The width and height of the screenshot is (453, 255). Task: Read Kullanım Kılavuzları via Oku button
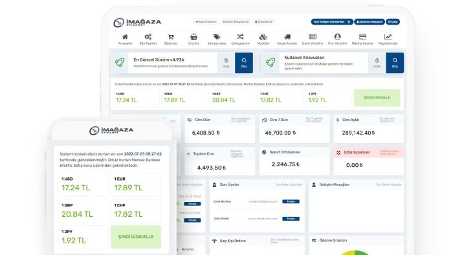point(395,63)
